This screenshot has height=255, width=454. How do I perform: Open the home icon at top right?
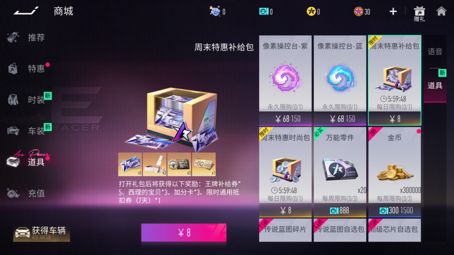[441, 11]
